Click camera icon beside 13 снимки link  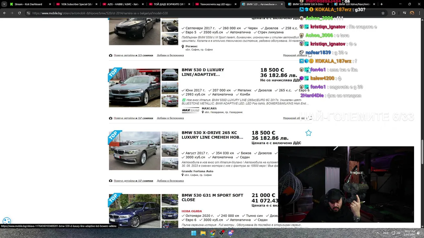click(111, 55)
